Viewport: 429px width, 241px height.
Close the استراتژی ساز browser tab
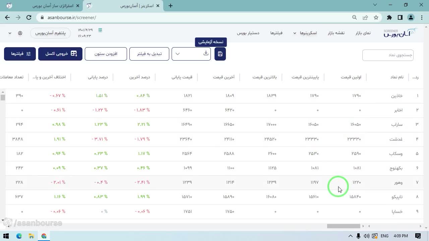(78, 6)
